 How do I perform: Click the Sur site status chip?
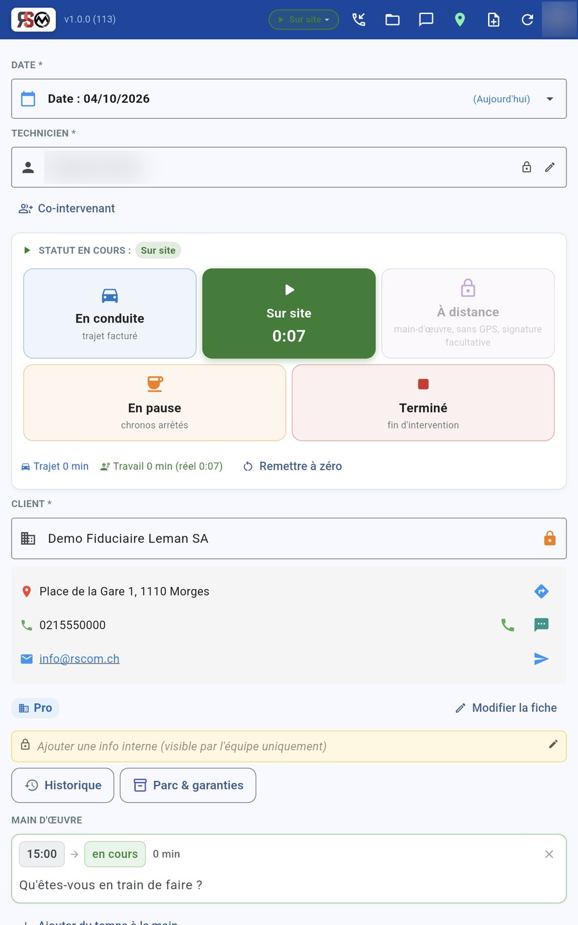158,250
